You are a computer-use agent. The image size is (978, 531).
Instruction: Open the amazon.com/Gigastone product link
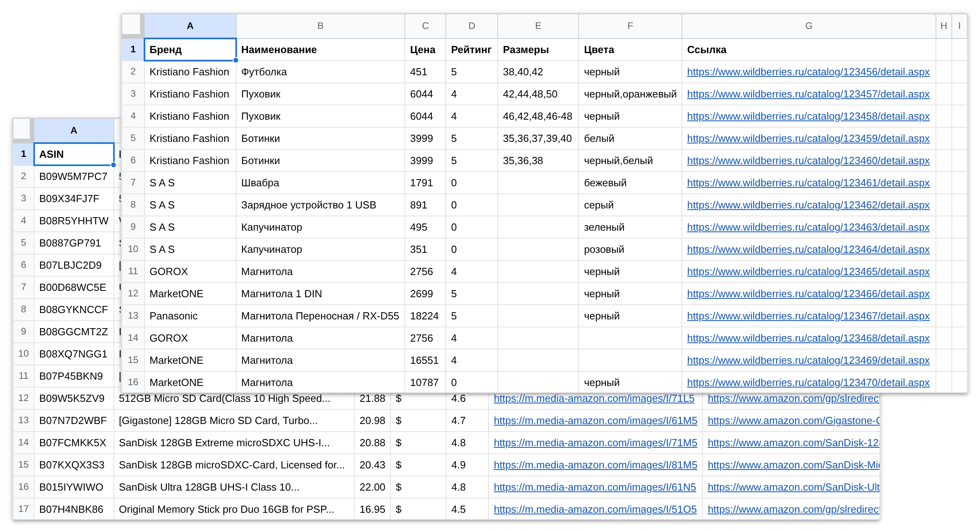coord(793,420)
